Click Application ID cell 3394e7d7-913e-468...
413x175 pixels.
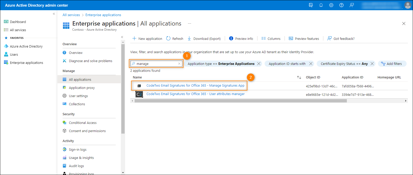(x=358, y=95)
